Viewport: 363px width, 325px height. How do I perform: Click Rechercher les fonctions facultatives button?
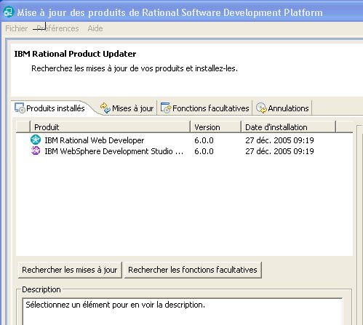pos(193,270)
